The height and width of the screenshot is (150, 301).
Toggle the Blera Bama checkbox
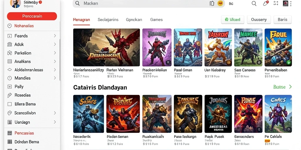tap(9, 104)
